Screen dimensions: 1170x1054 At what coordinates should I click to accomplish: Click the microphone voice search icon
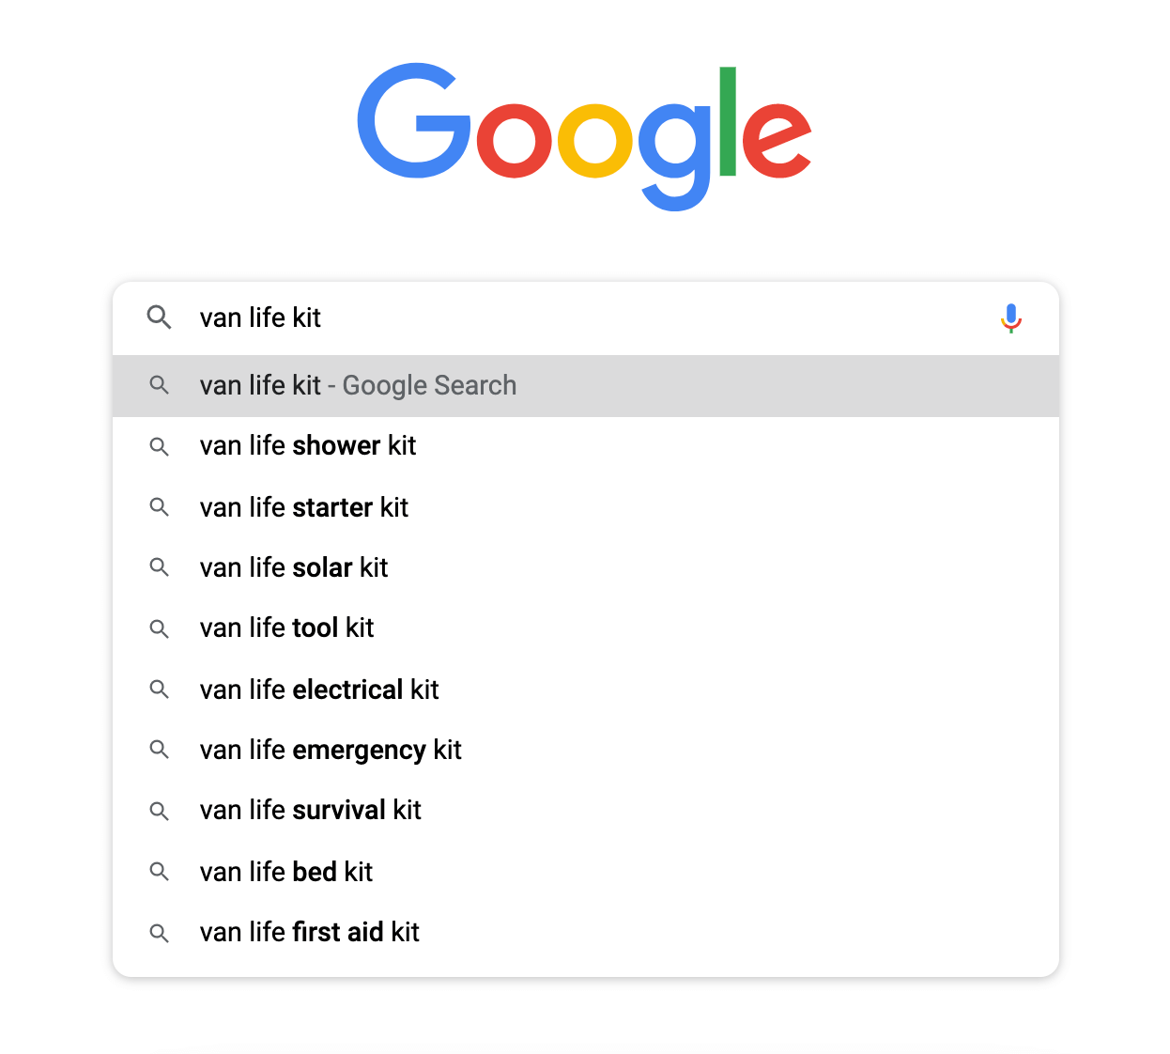tap(1010, 318)
